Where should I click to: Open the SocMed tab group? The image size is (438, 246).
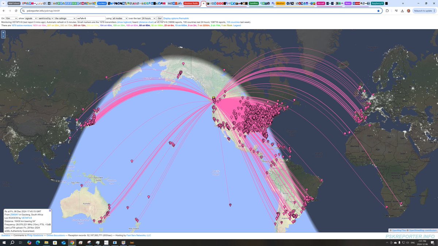point(102,3)
